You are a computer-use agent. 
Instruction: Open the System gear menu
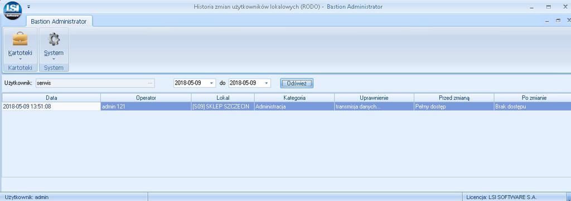pos(54,46)
